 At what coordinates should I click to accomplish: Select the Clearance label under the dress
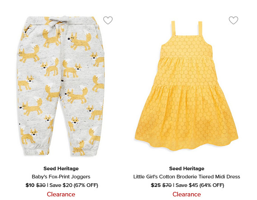(x=187, y=194)
